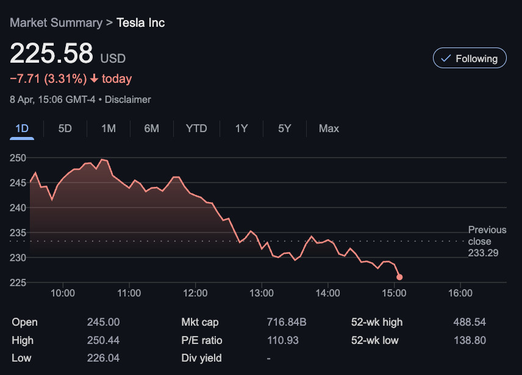This screenshot has width=522, height=375.
Task: Click the 235 price axis label
Action: (x=18, y=233)
